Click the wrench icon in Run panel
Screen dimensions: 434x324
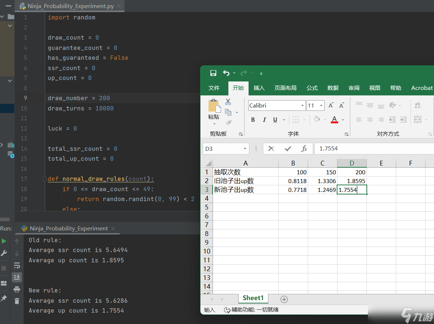click(4, 253)
